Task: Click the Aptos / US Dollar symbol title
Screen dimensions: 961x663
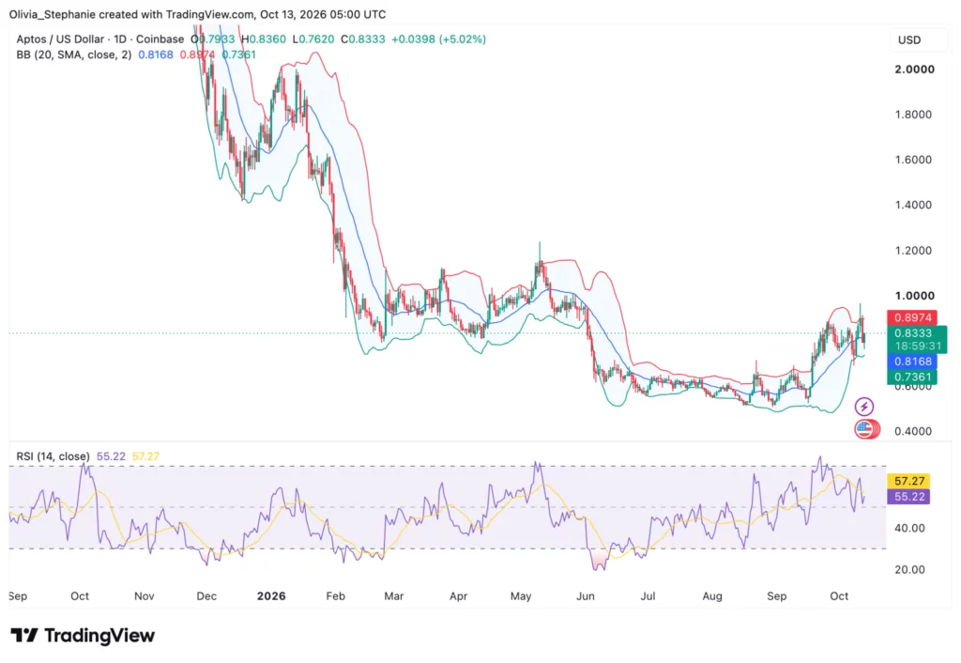Action: (99, 39)
